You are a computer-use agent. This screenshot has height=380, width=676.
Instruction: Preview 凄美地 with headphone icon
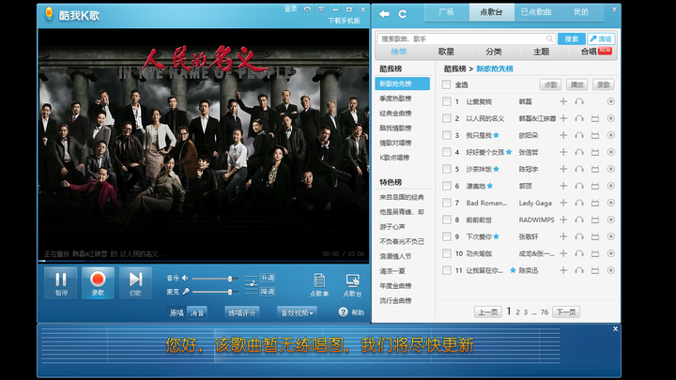[579, 186]
